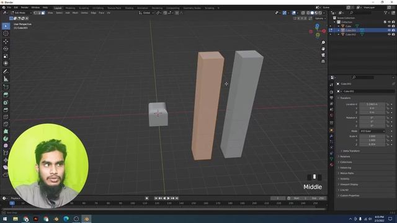This screenshot has height=223, width=397.
Task: Play the animation in the timeline
Action: point(168,198)
